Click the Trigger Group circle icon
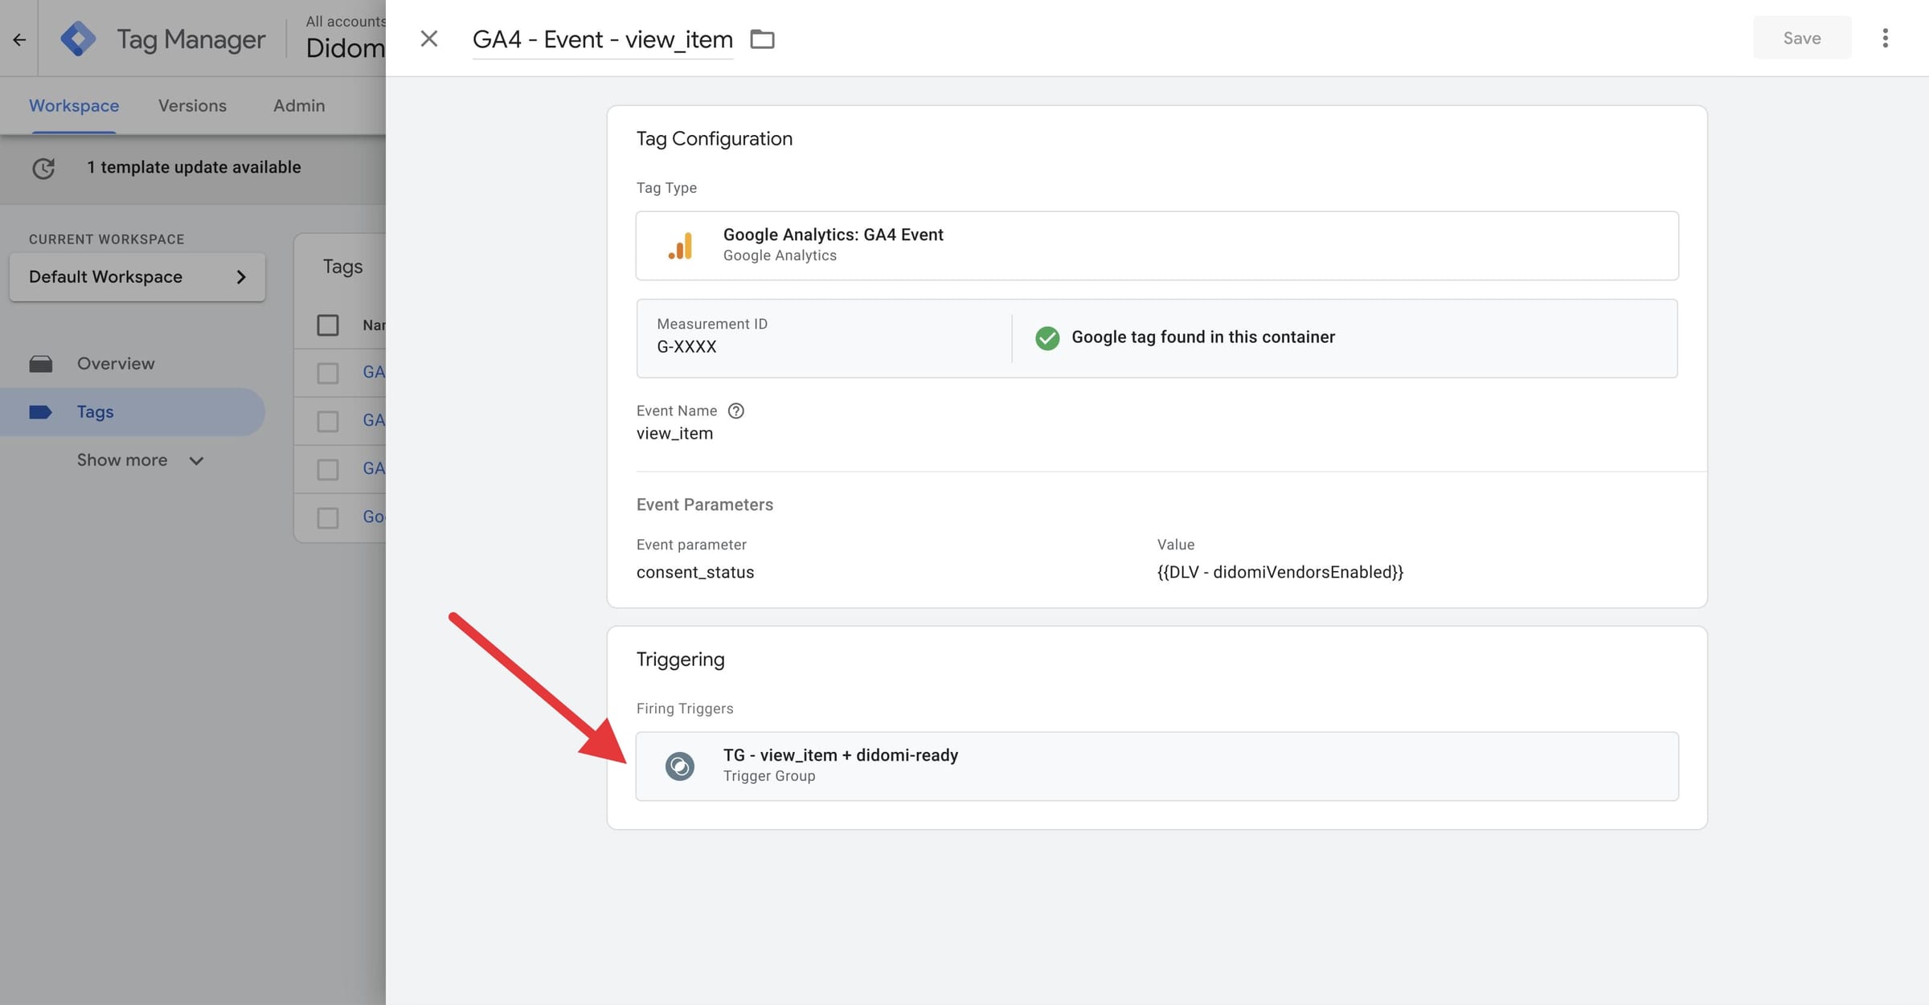The width and height of the screenshot is (1929, 1005). click(680, 766)
